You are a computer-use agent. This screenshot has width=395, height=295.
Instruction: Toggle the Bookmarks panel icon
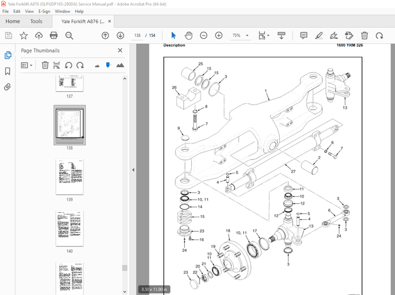coord(8,71)
